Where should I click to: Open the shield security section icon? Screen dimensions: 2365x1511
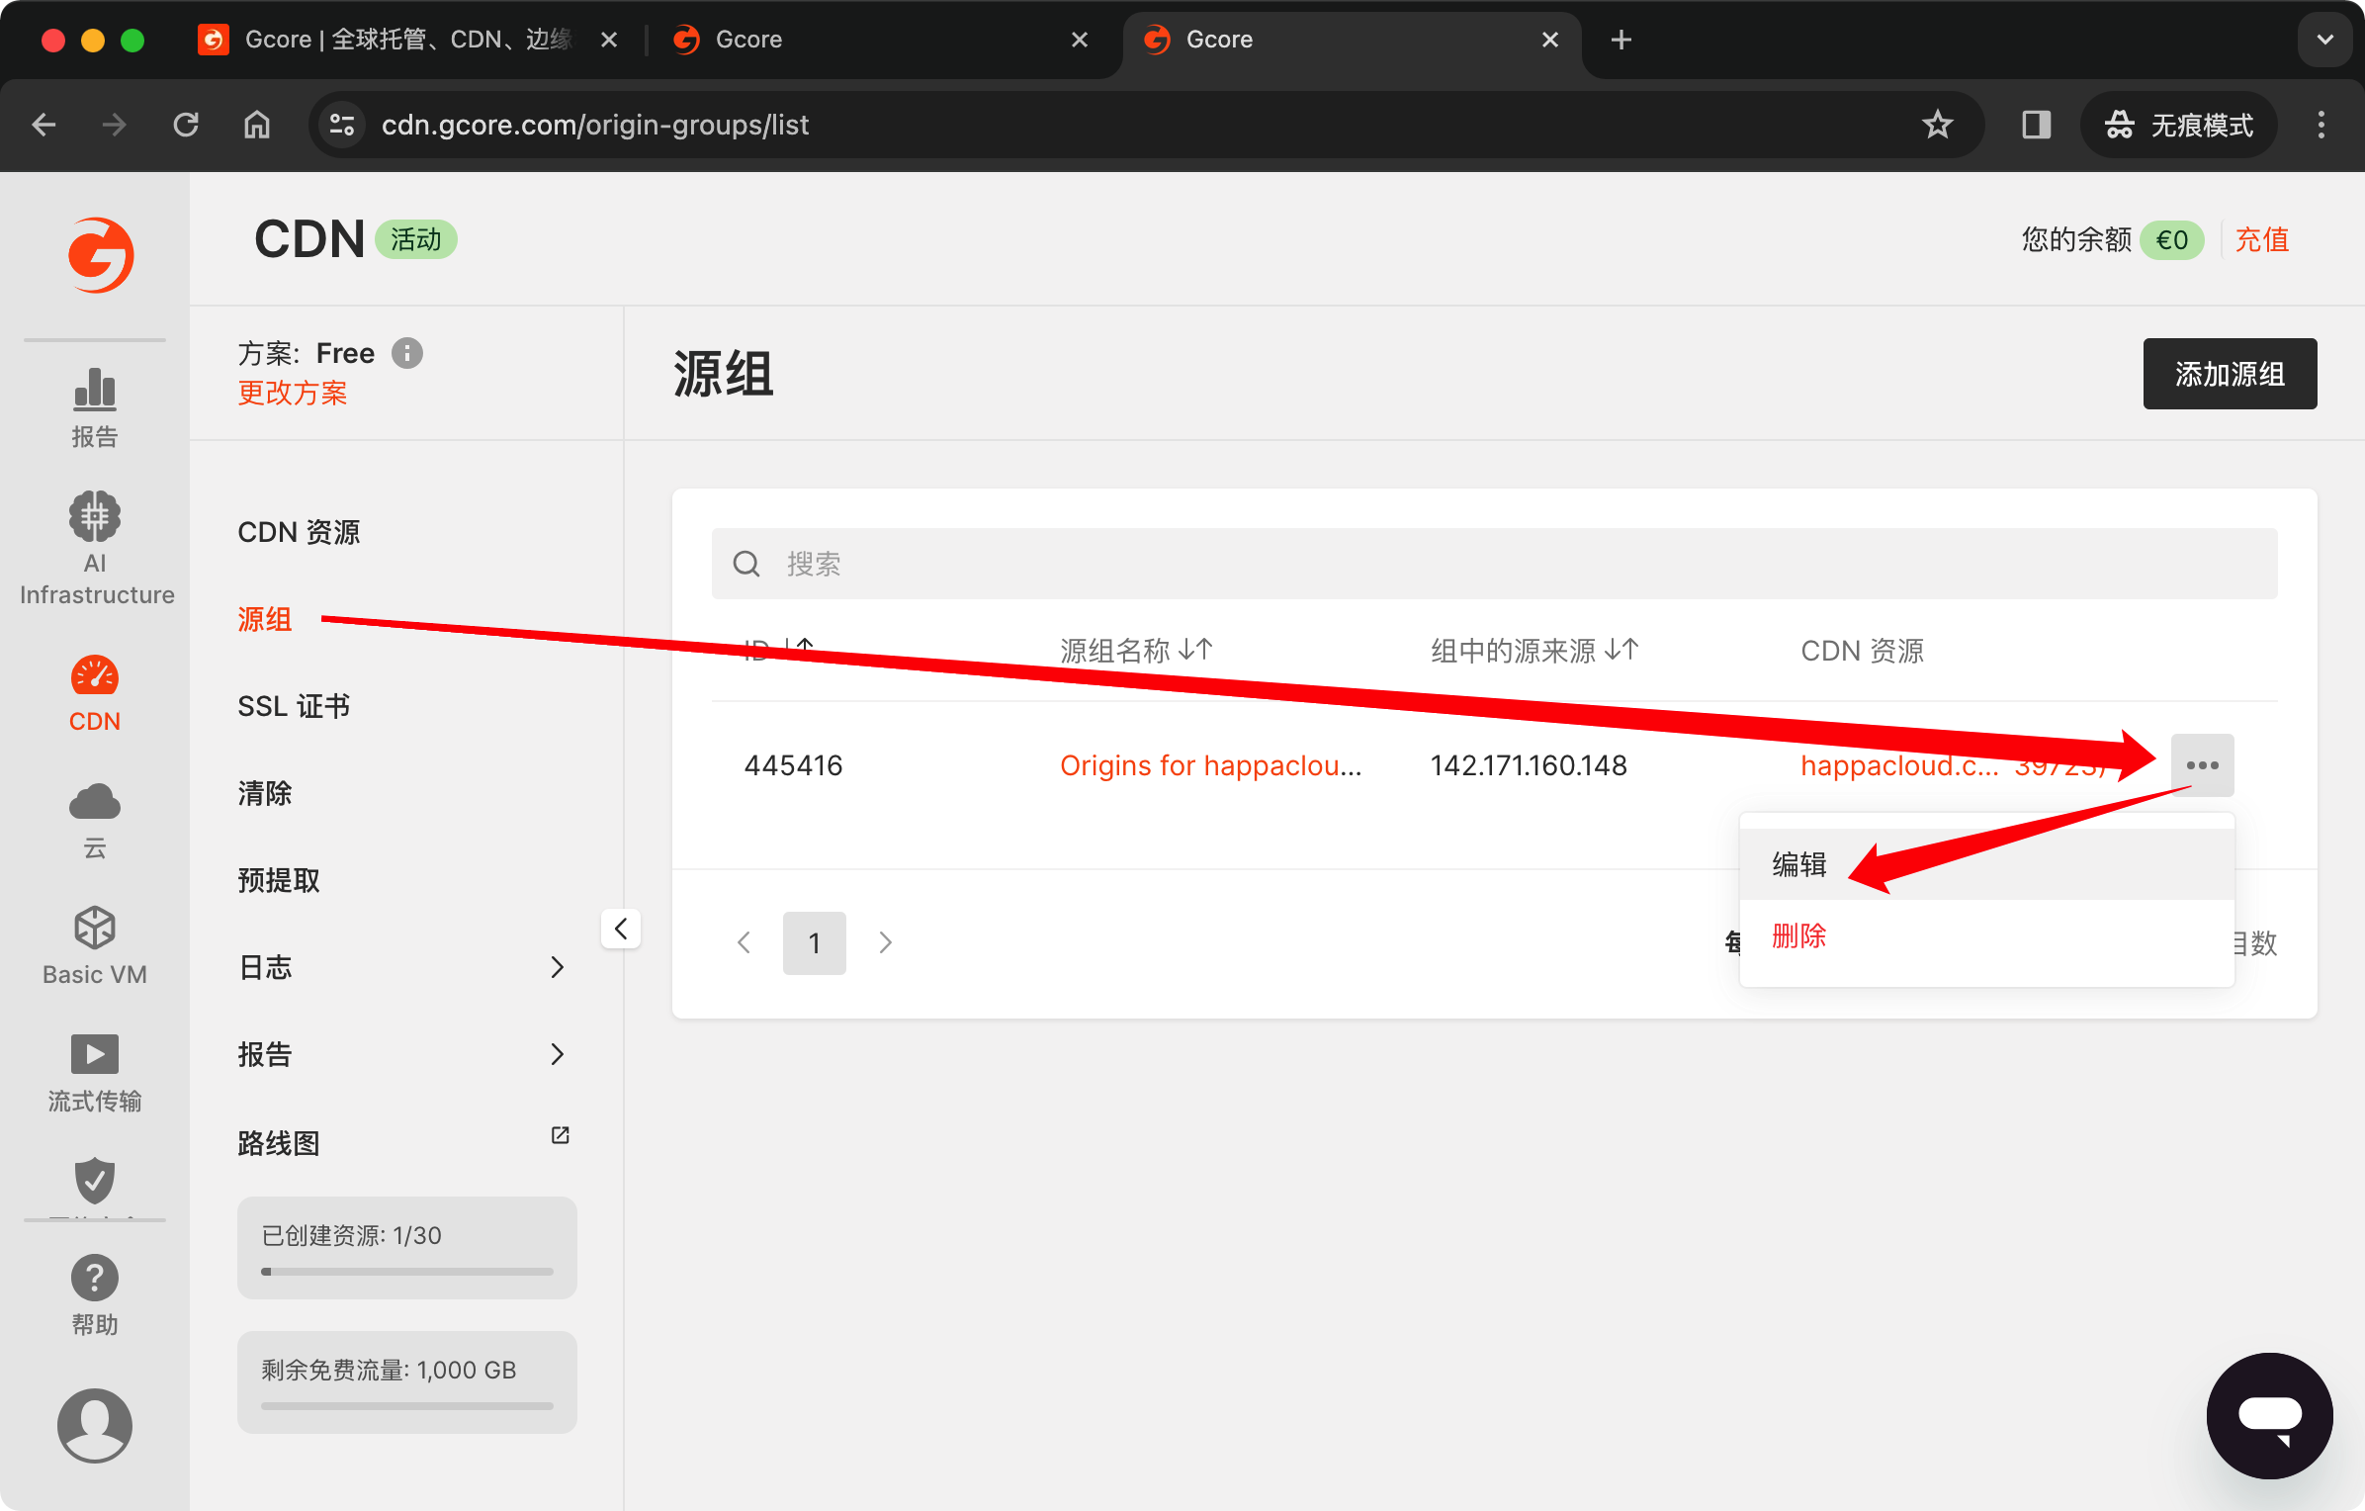[x=95, y=1181]
